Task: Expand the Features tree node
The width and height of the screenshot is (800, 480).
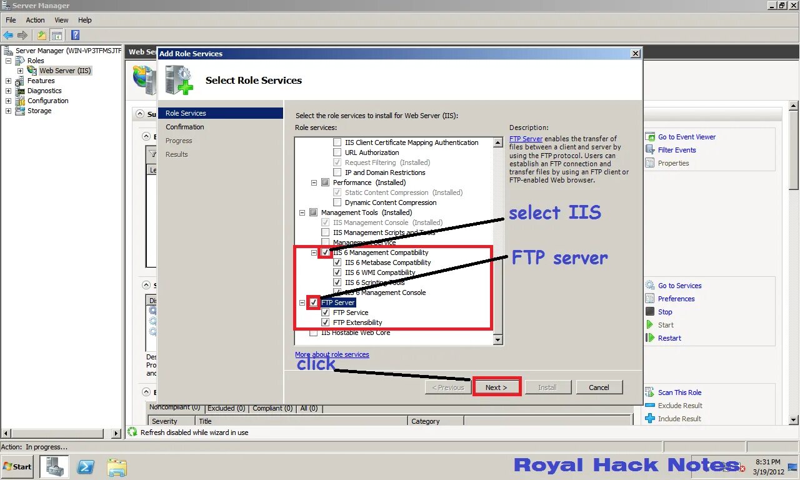Action: [x=8, y=81]
